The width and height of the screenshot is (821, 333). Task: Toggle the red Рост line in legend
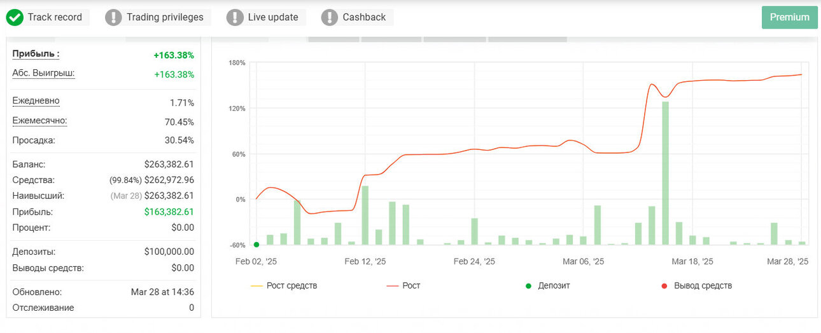(403, 286)
